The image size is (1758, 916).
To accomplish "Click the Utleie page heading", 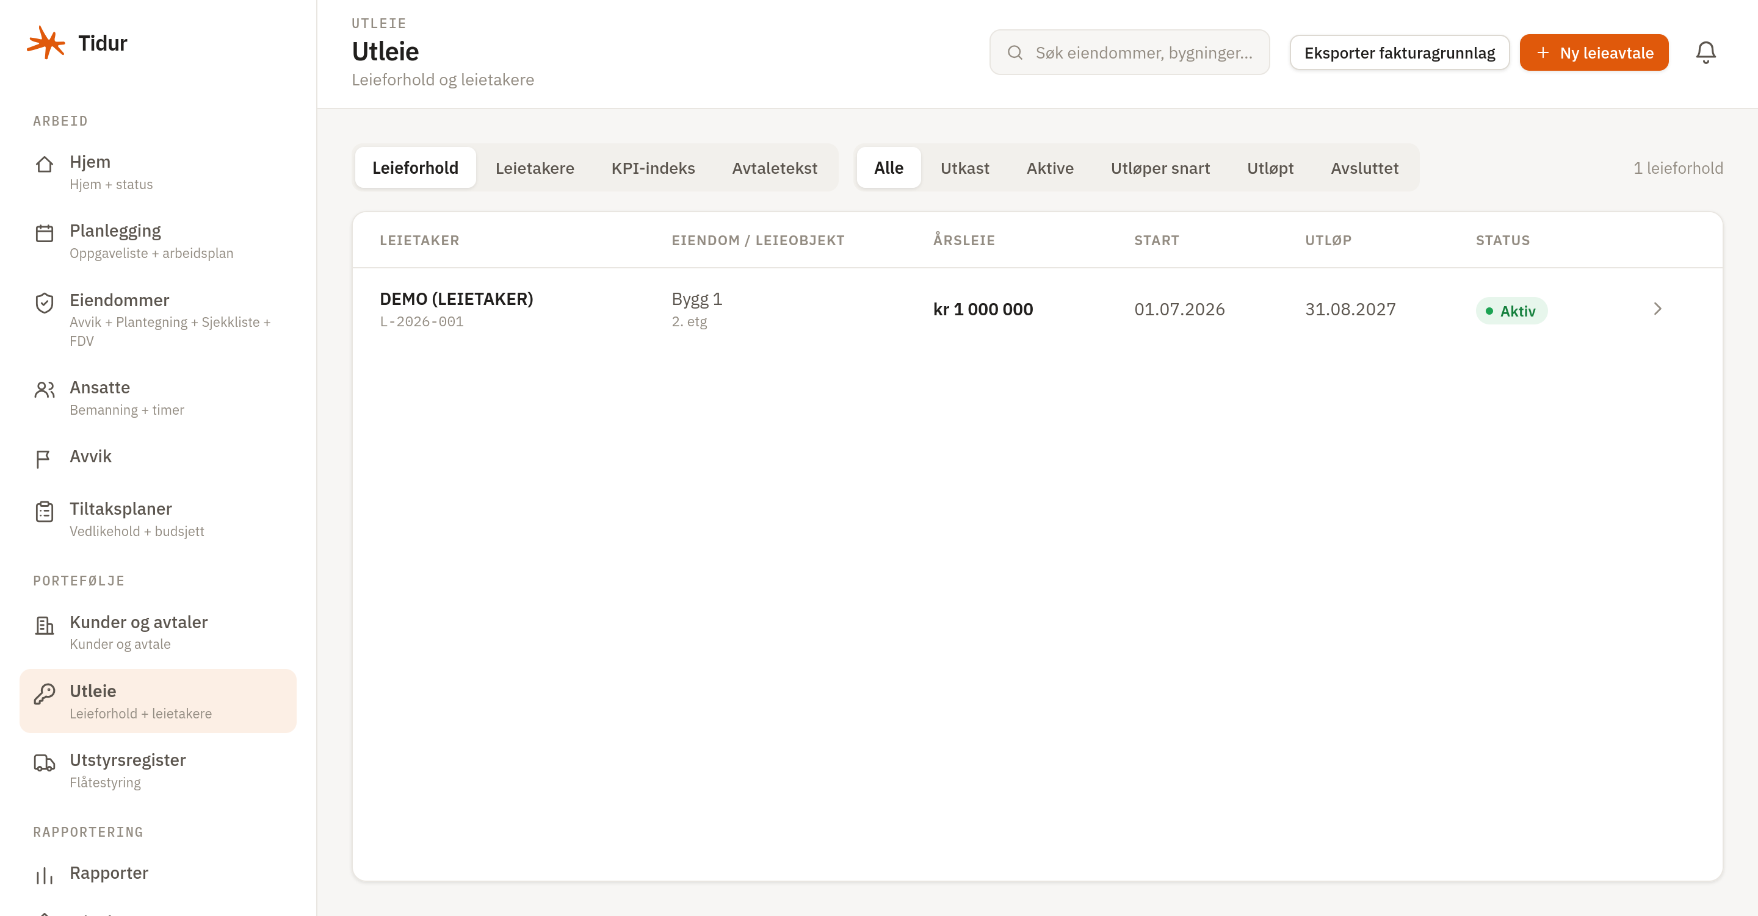I will pyautogui.click(x=385, y=52).
